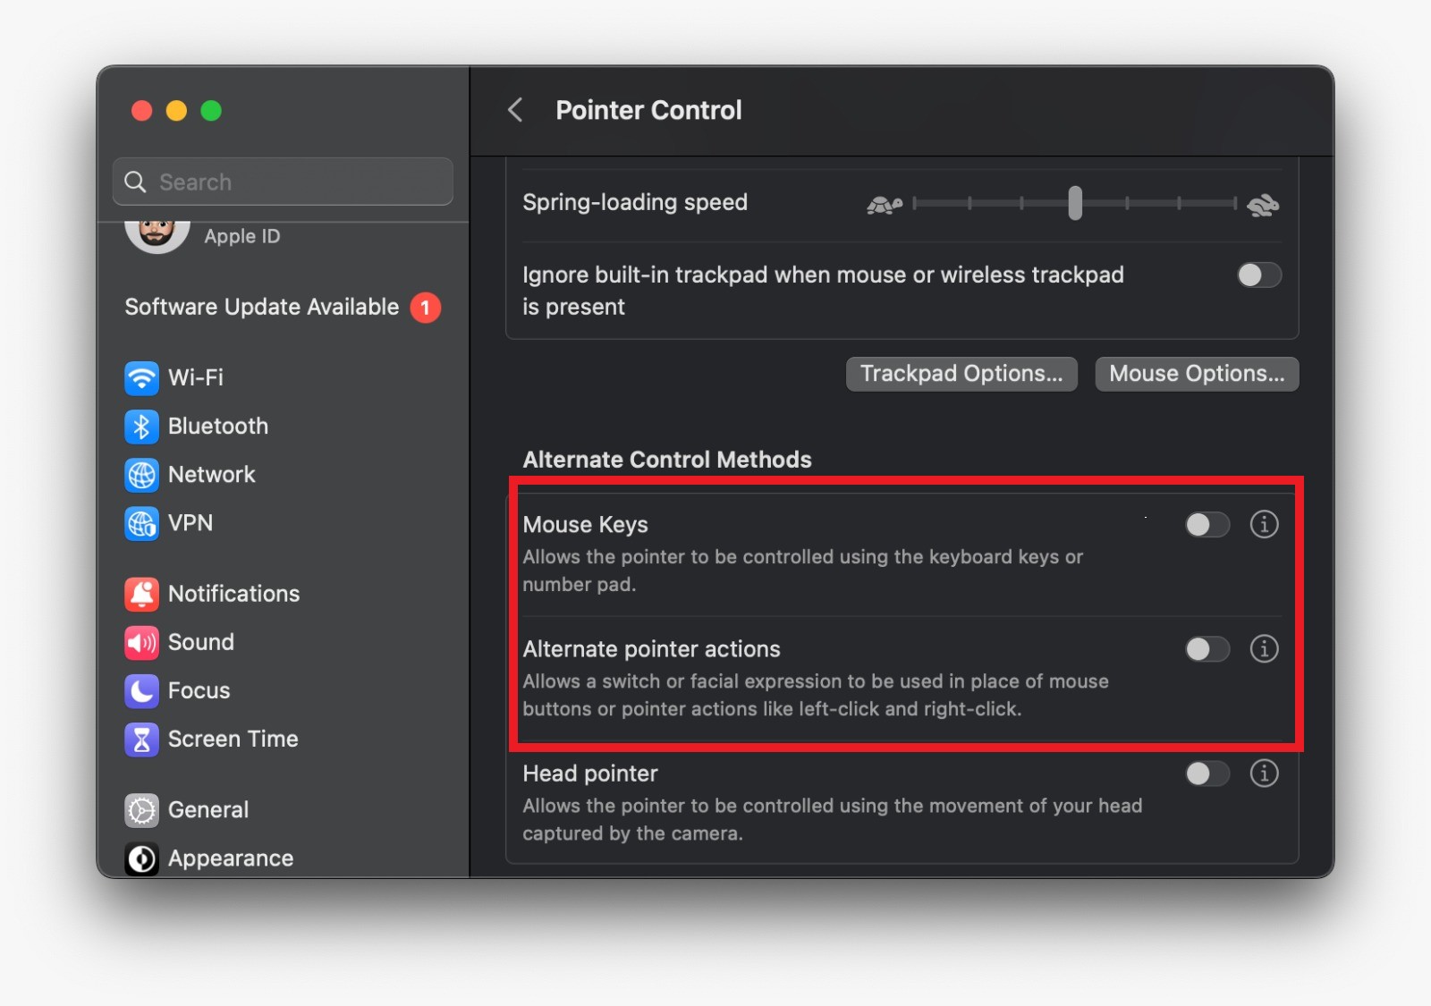Select the Focus moon icon

tap(141, 690)
